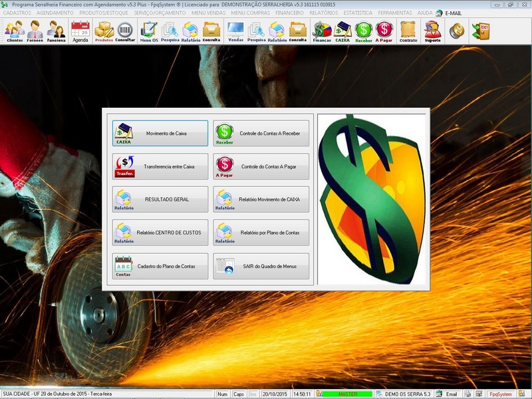The image size is (532, 399).
Task: Open the Clientes toolbar icon
Action: (x=15, y=31)
